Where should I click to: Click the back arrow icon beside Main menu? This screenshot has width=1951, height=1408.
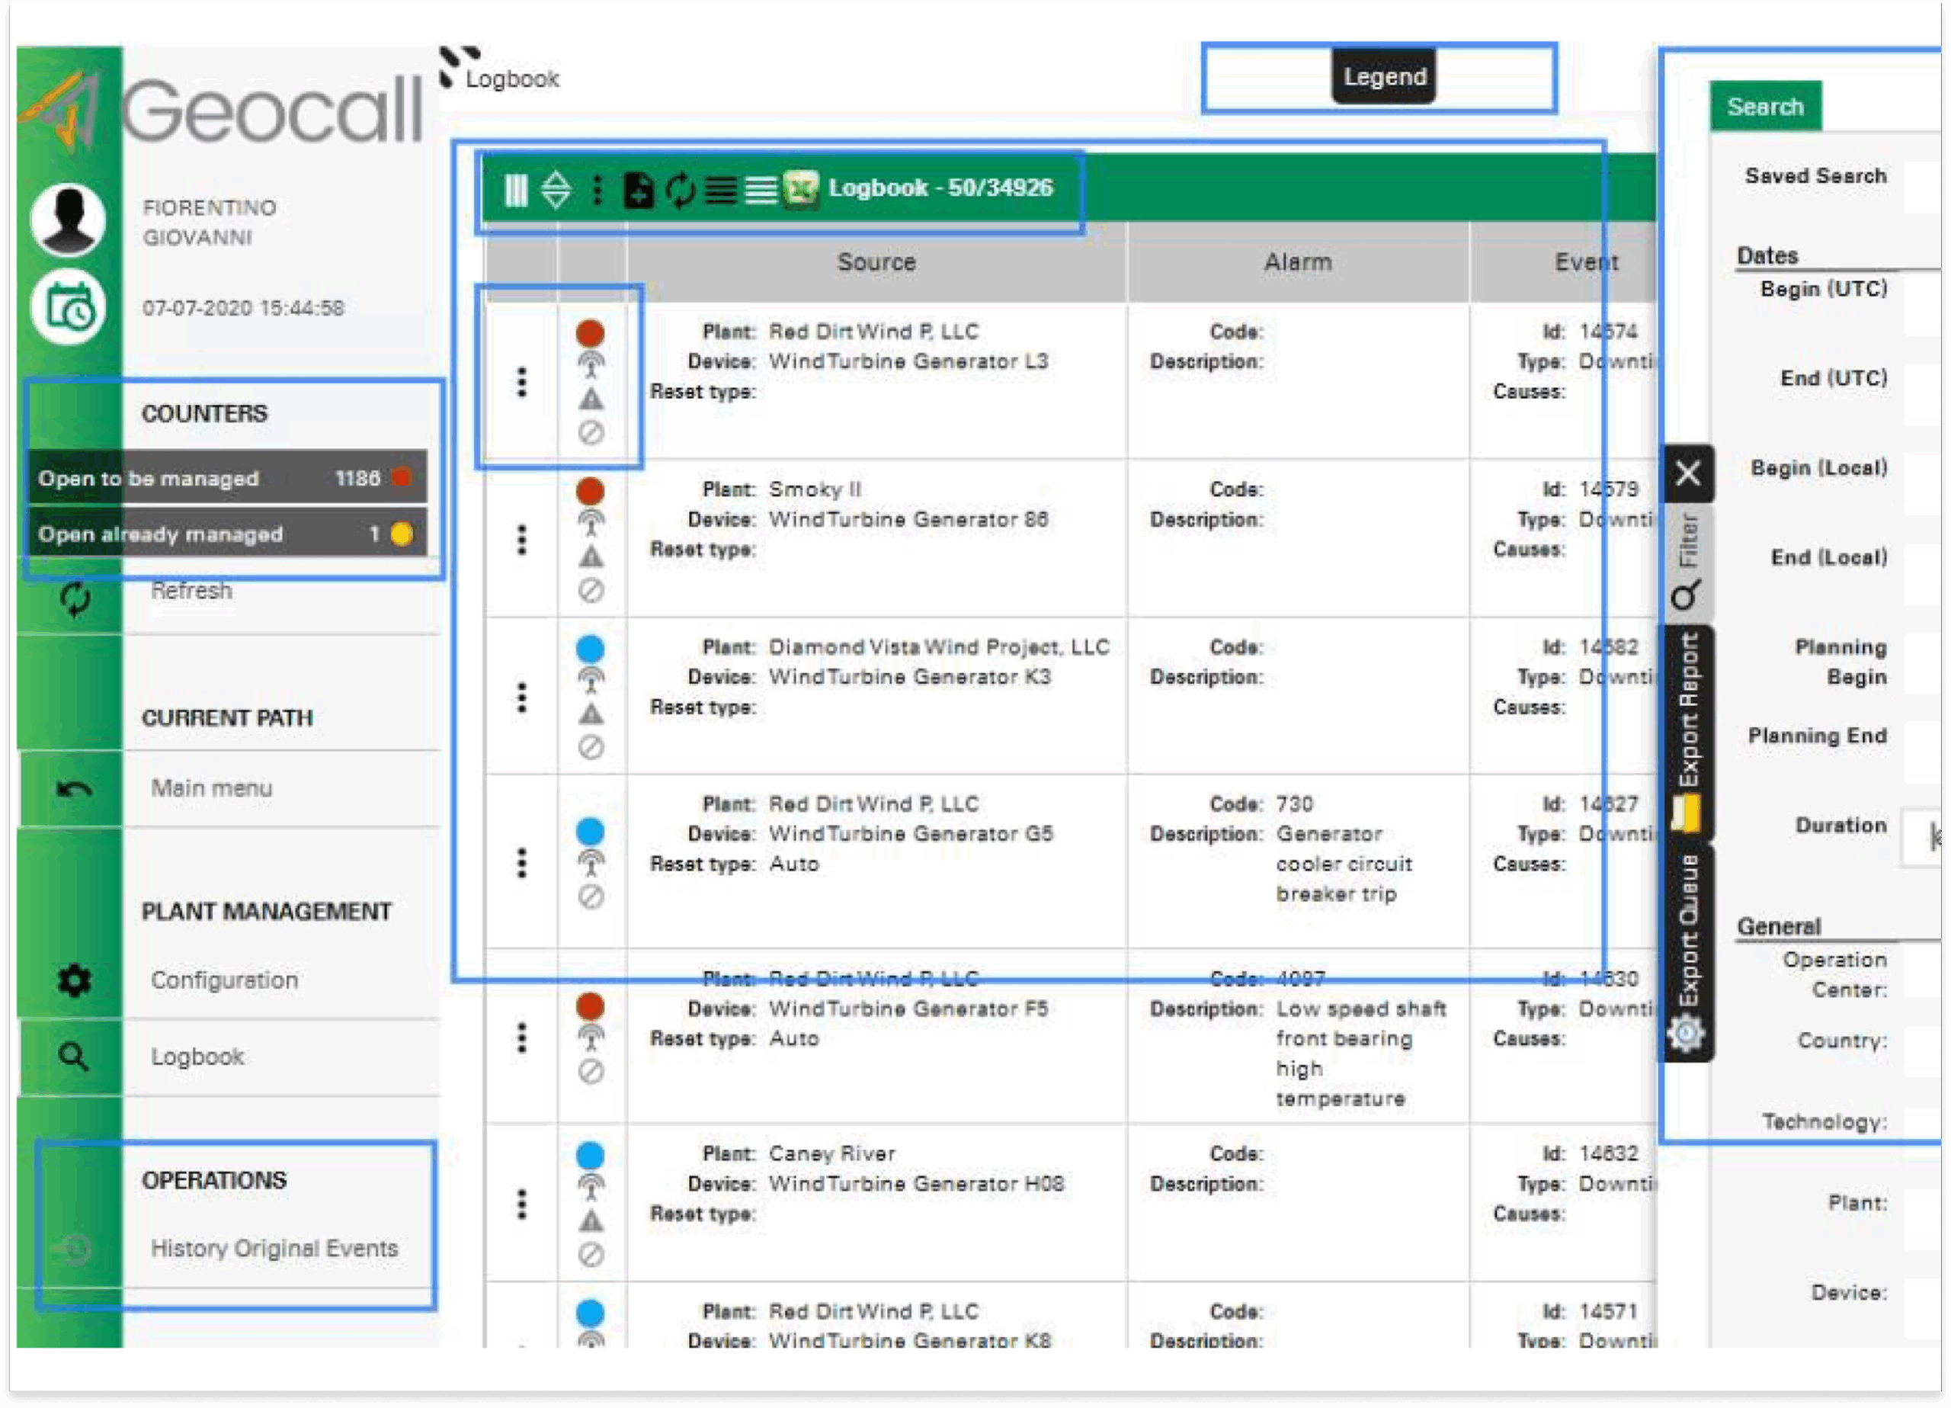(x=74, y=788)
